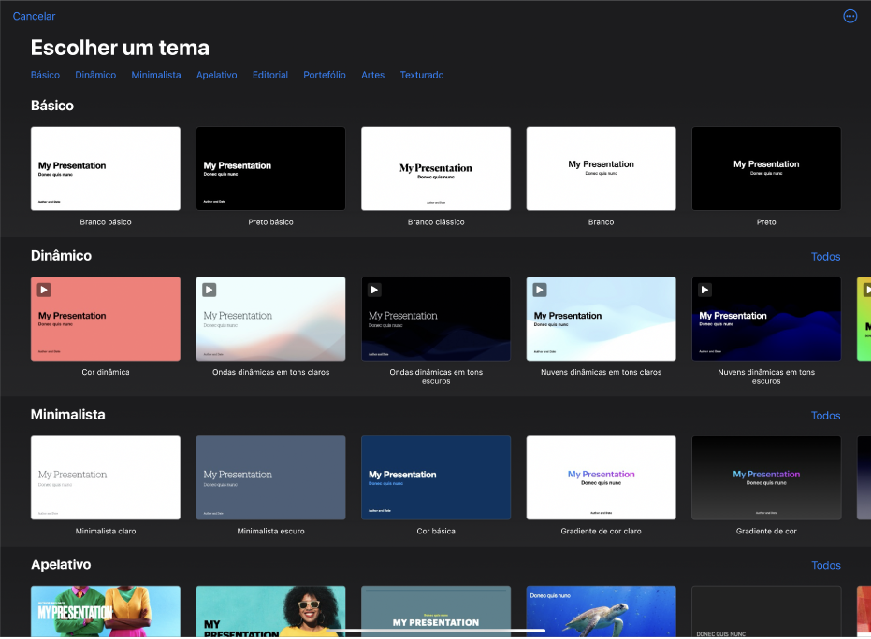This screenshot has height=639, width=871.
Task: Click the Minimalista claro caption label
Action: pyautogui.click(x=106, y=531)
